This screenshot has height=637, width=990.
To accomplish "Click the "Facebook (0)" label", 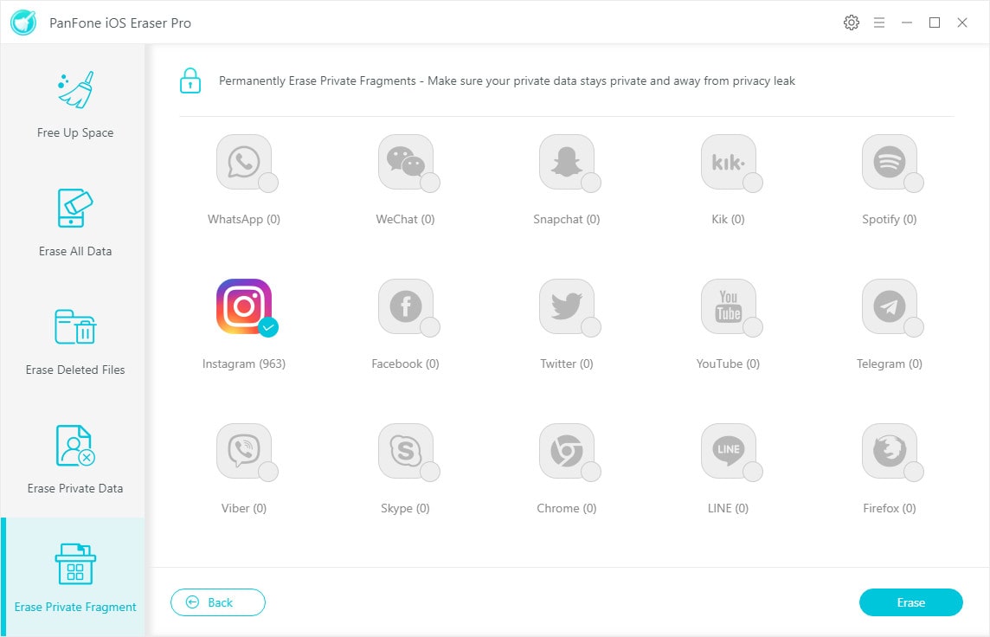I will pyautogui.click(x=405, y=364).
